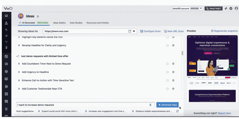
Task: Expand Enhance Call-to-Action with Time-Sensitive Text
Action: click(19, 80)
